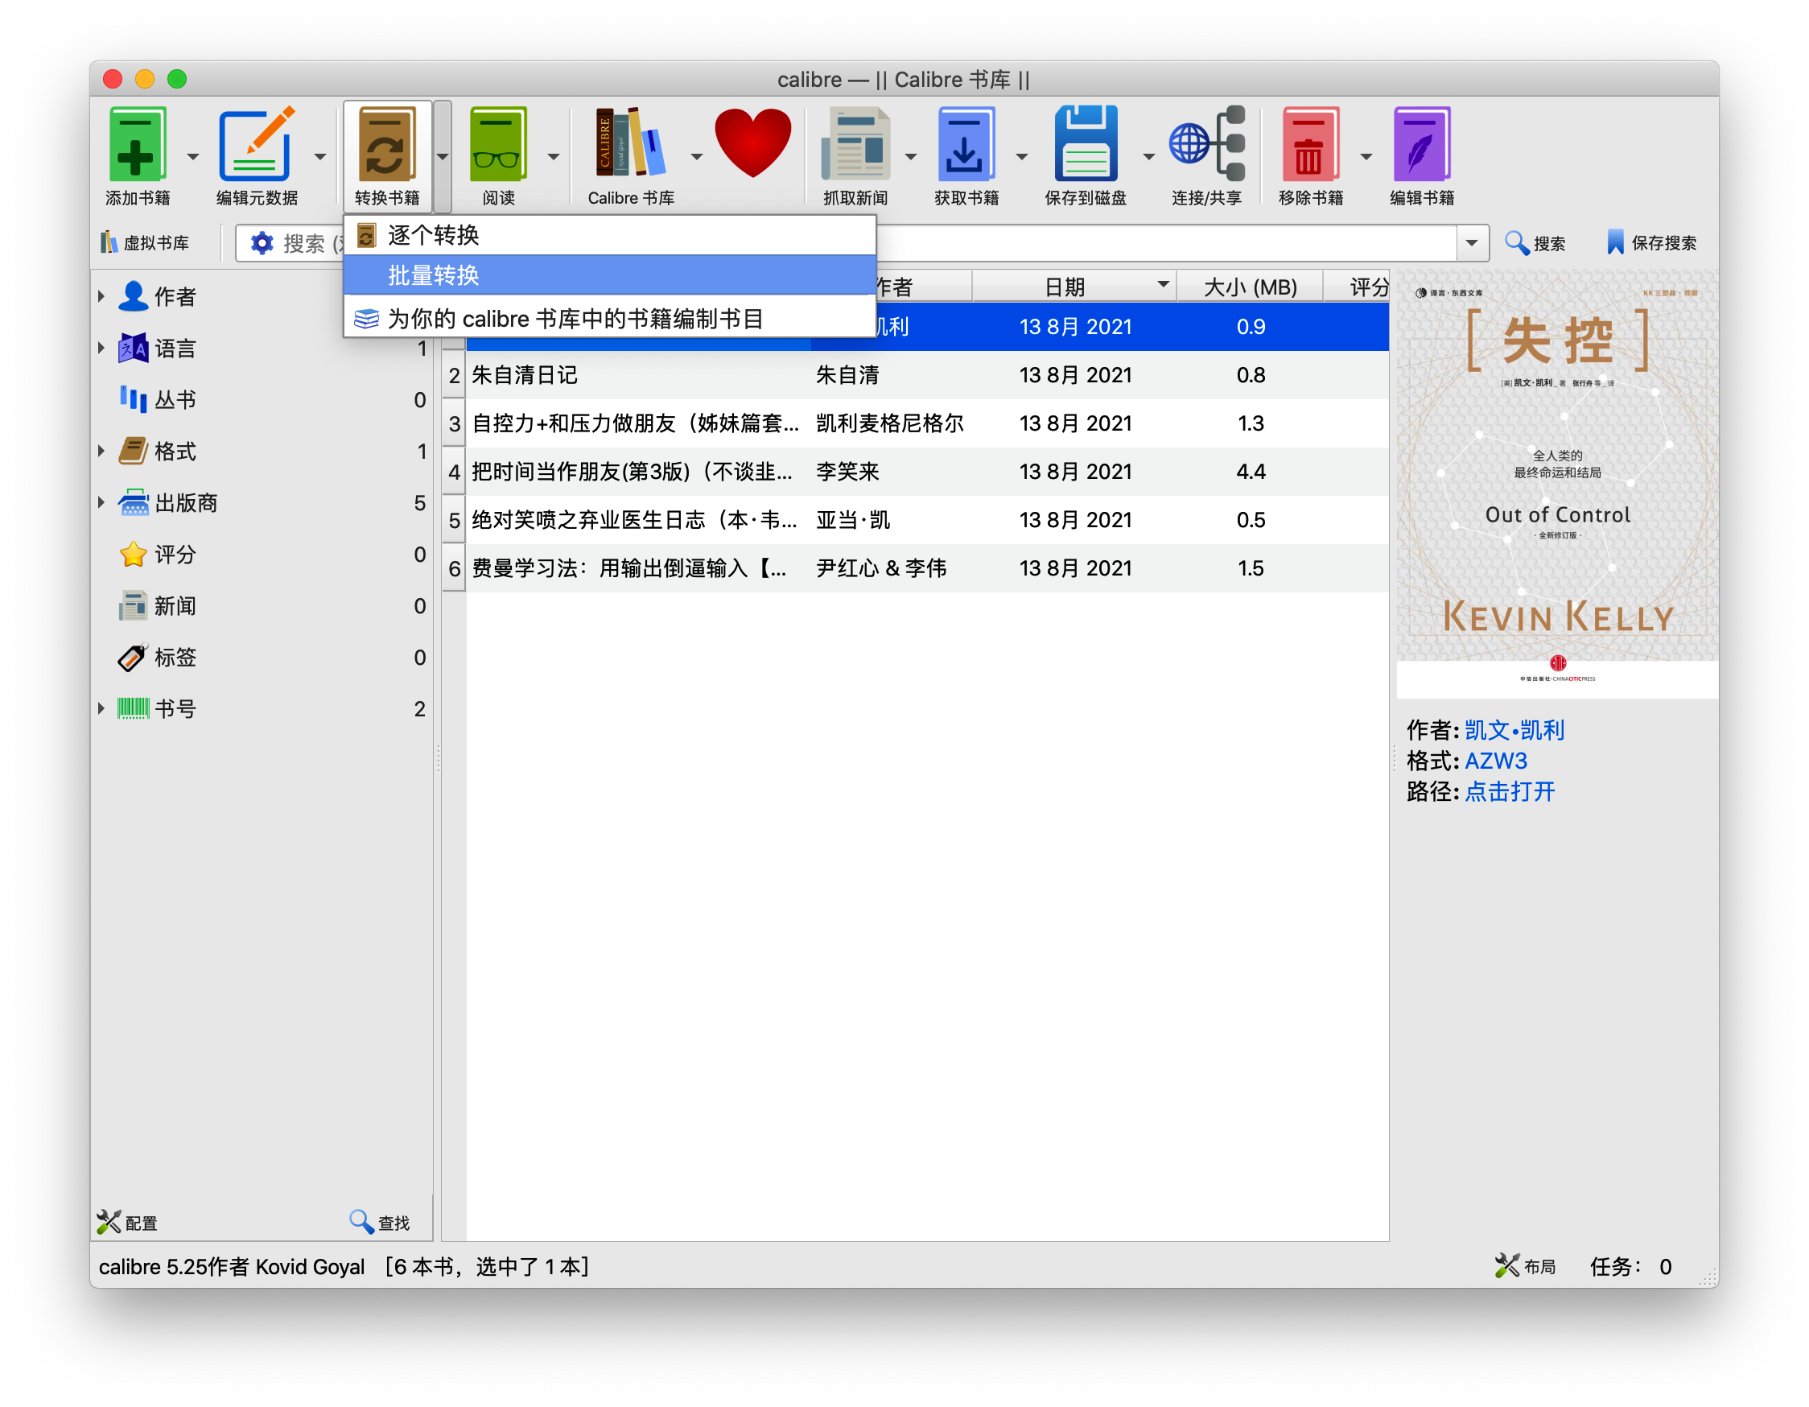Select the 新闻 news category

click(175, 606)
